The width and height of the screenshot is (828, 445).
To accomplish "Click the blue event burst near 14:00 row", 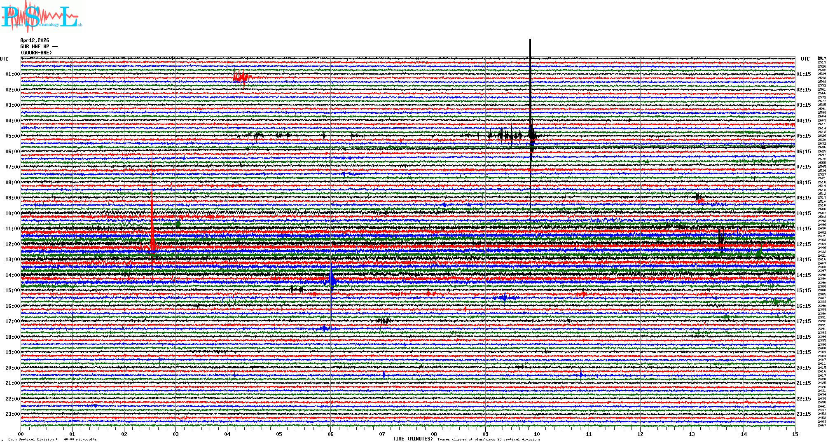I will (332, 281).
